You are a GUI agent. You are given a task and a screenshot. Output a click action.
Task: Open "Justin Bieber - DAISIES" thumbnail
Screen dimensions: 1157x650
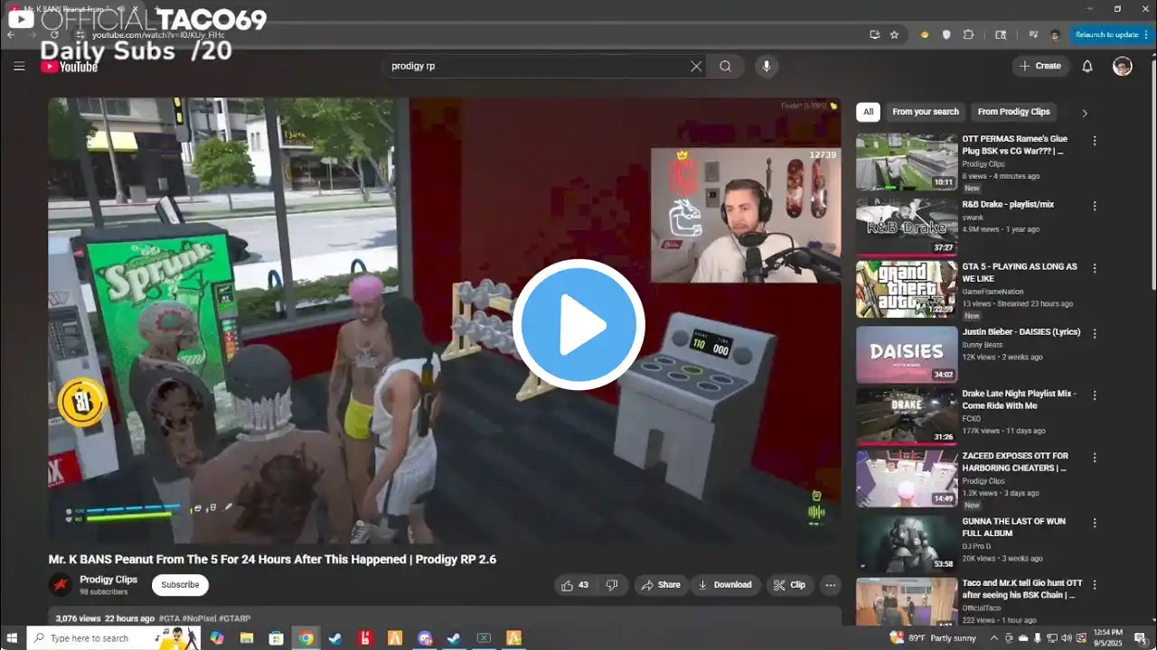coord(907,355)
